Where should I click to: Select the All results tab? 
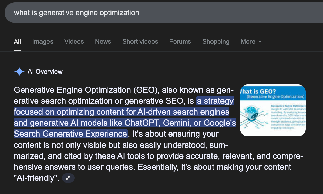pos(17,41)
